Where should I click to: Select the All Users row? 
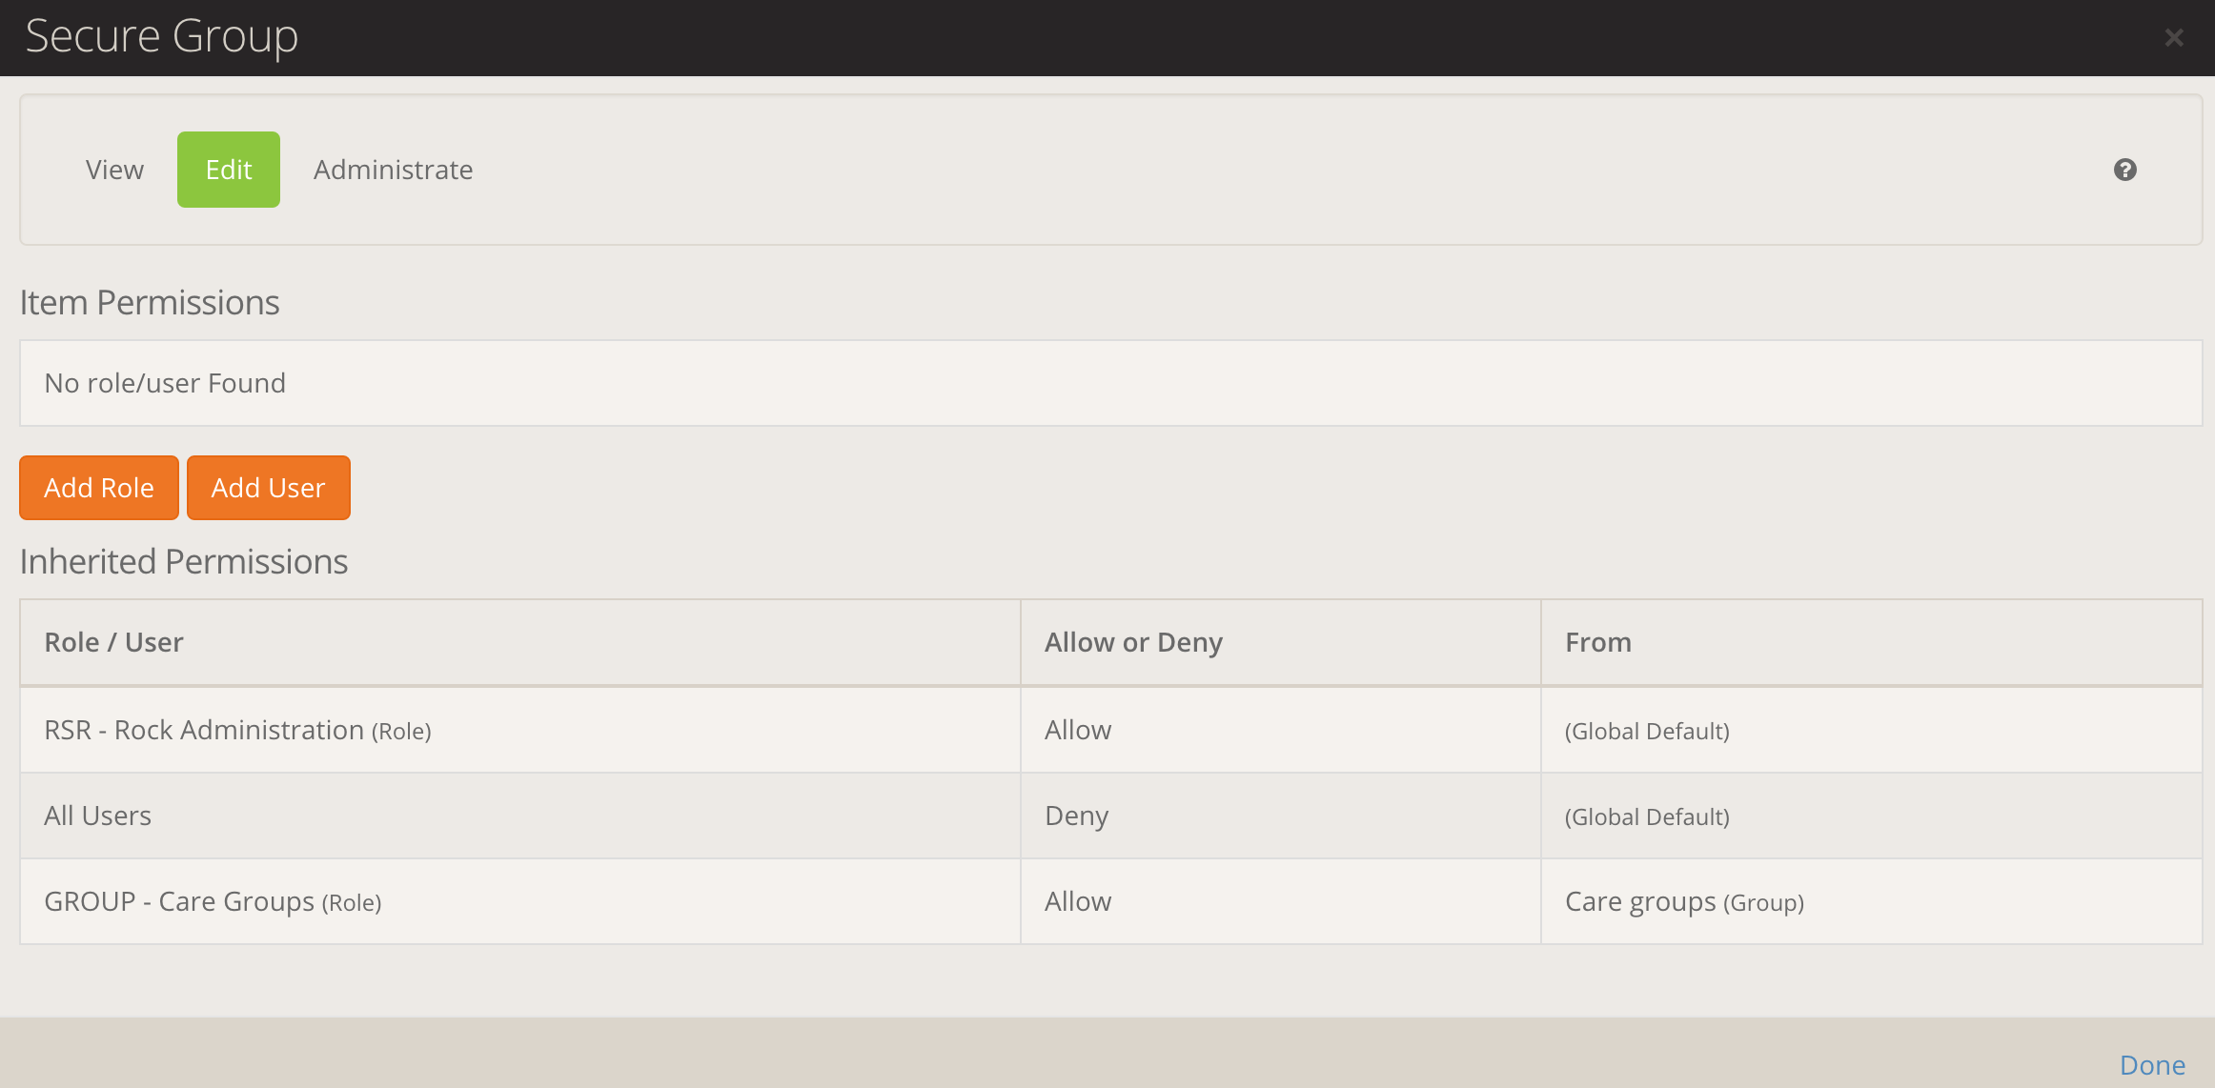(97, 816)
